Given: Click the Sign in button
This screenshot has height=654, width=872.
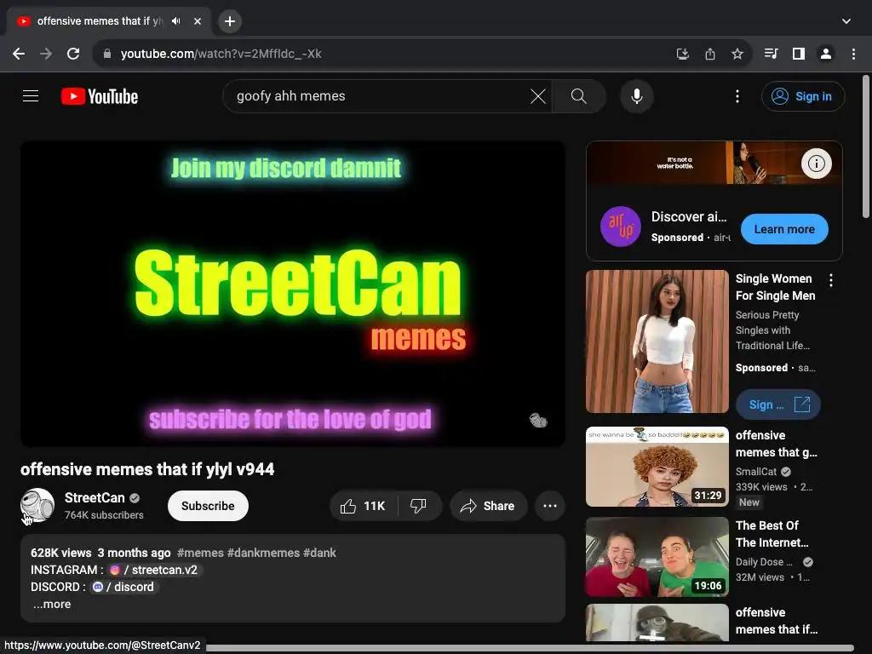Looking at the screenshot, I should tap(802, 96).
